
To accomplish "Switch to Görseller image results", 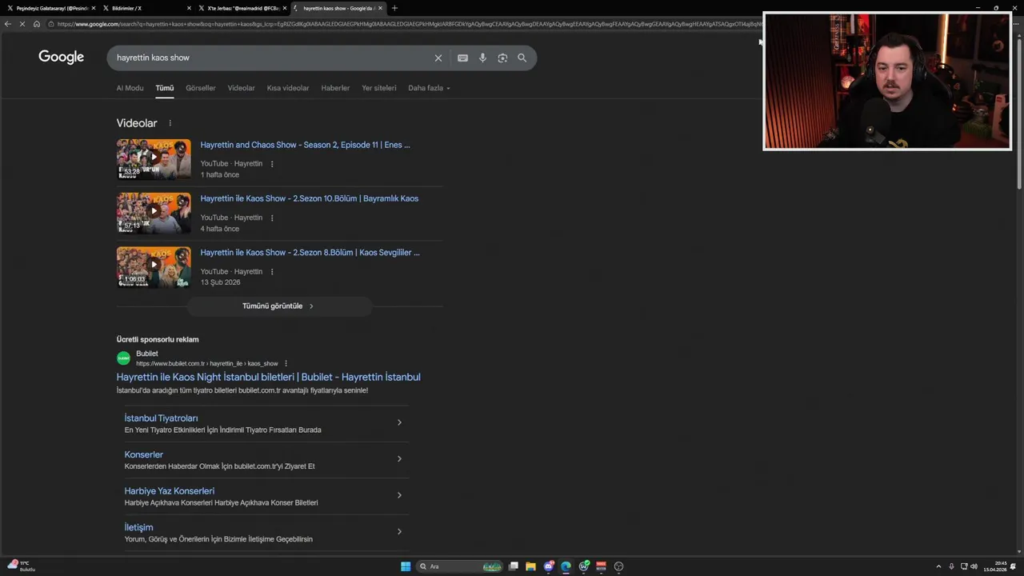I will 201,88.
